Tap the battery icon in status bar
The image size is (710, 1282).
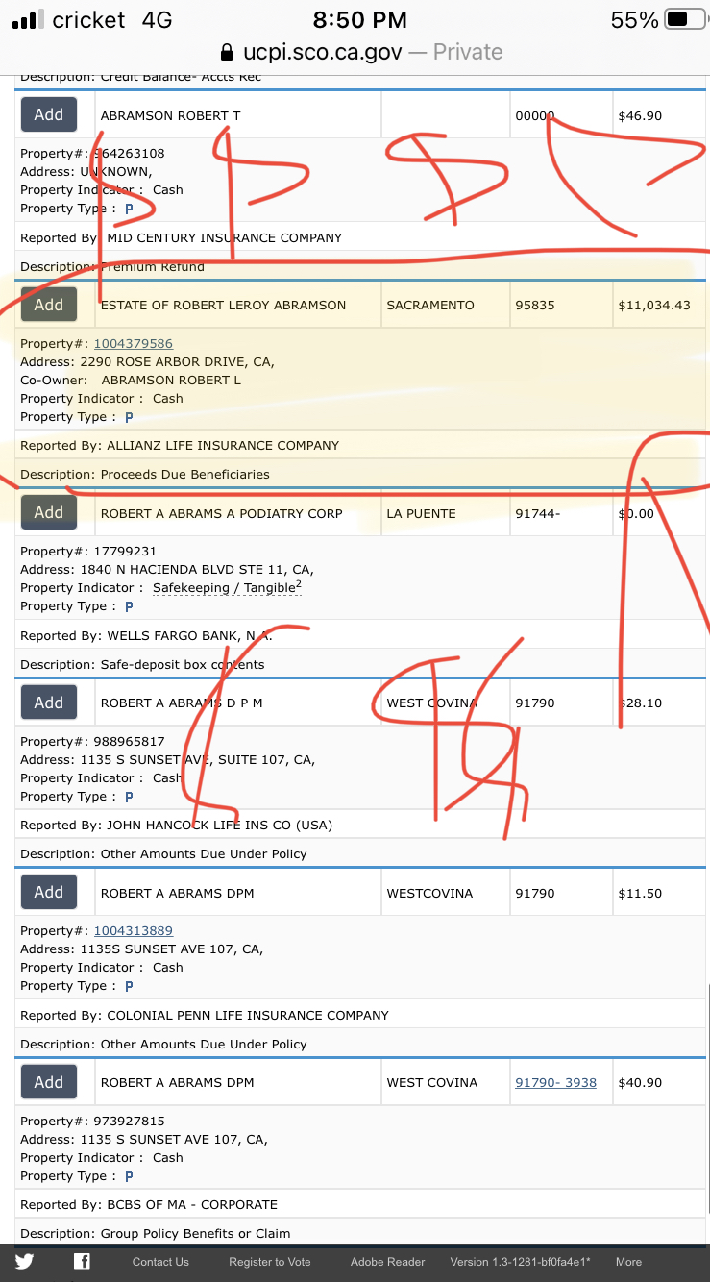685,19
